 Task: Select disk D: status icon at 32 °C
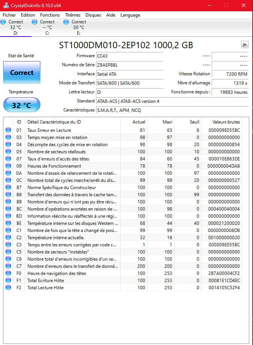pyautogui.click(x=3, y=22)
